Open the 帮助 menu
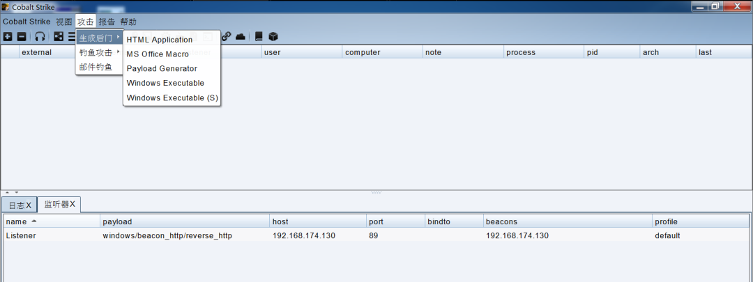 pos(128,22)
